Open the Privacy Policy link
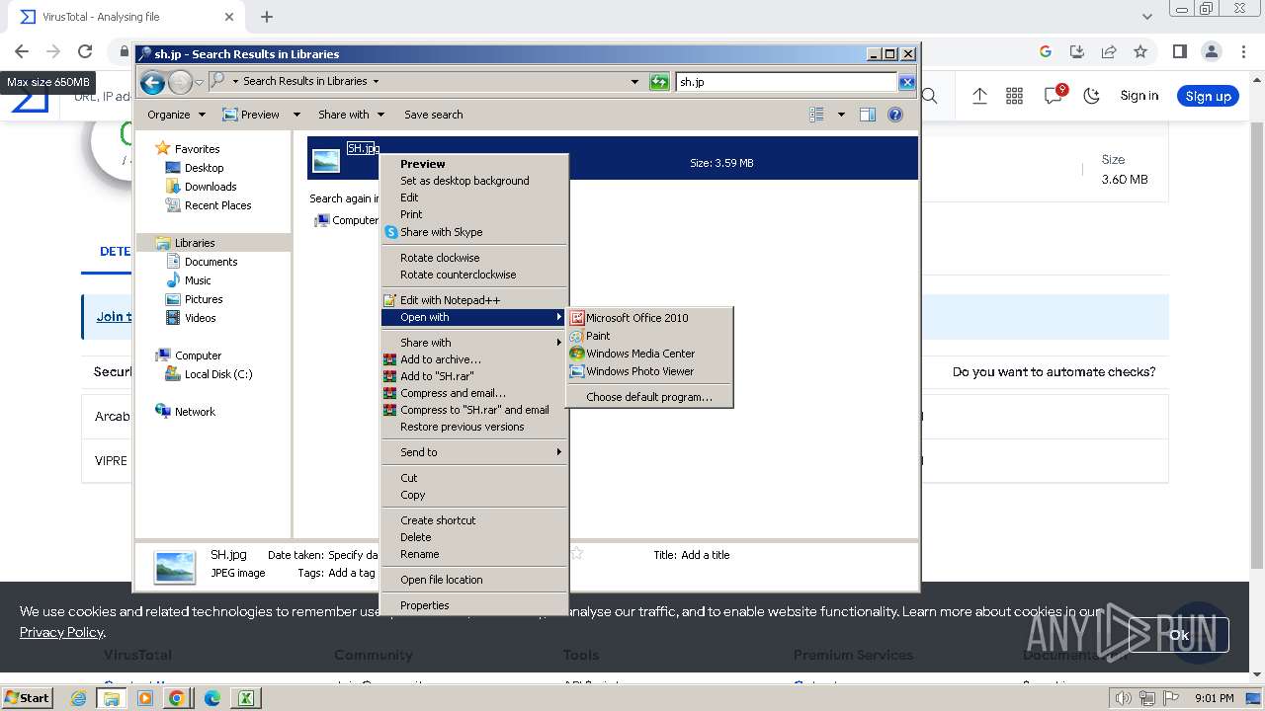This screenshot has width=1265, height=711. [61, 632]
